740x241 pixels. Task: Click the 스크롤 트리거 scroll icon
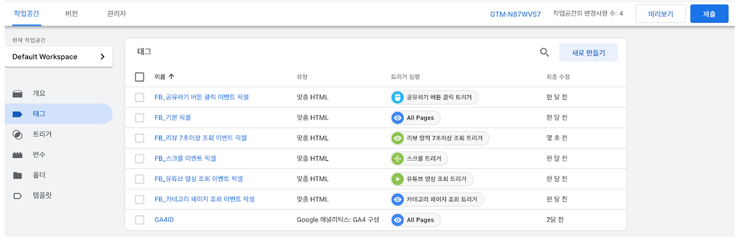(397, 158)
